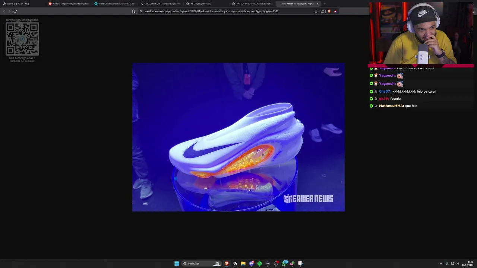Viewport: 477px width, 268px height.
Task: Open the clock and date panel
Action: point(468,264)
